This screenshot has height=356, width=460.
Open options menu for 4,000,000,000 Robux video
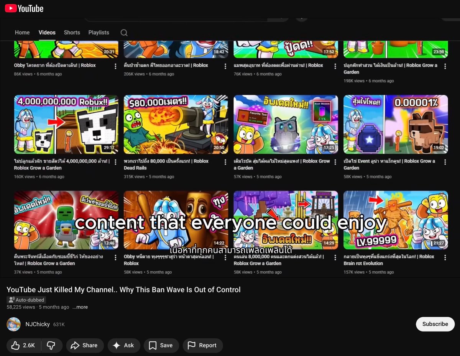click(115, 162)
